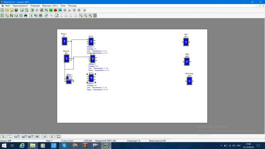Click the red Stop program icon

(55, 10)
